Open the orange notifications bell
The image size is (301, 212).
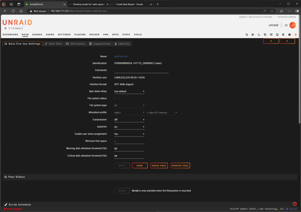tap(296, 35)
